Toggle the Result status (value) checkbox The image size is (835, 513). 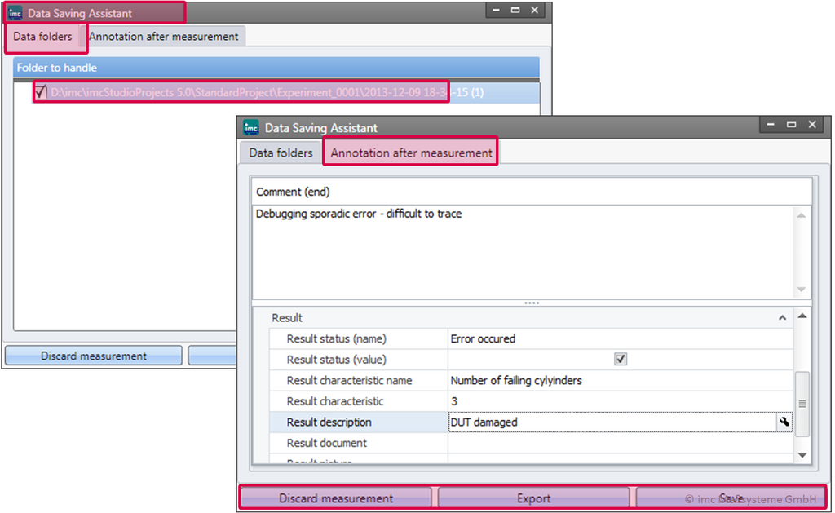pyautogui.click(x=621, y=360)
